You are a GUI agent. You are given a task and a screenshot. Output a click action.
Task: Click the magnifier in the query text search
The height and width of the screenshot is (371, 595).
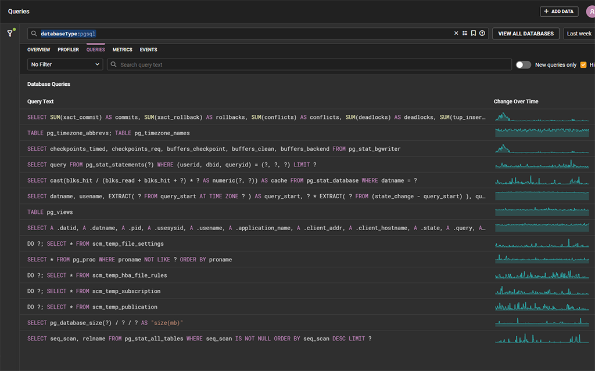coord(113,64)
